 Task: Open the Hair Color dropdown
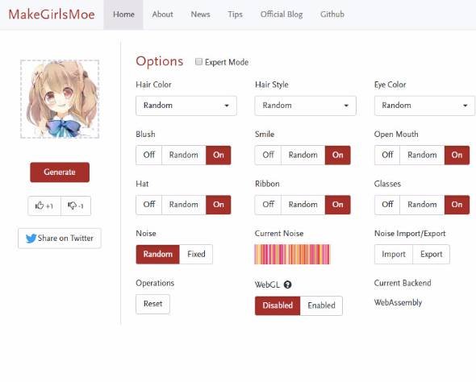pos(186,106)
